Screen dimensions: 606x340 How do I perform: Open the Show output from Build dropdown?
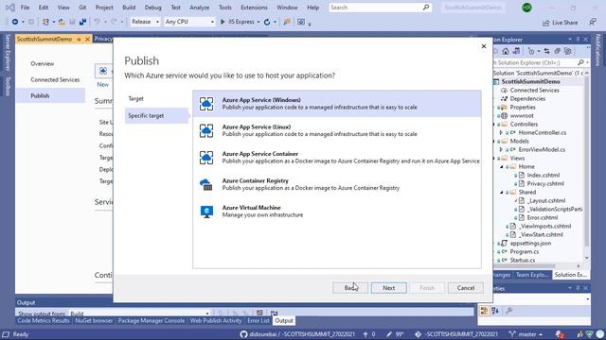point(139,314)
